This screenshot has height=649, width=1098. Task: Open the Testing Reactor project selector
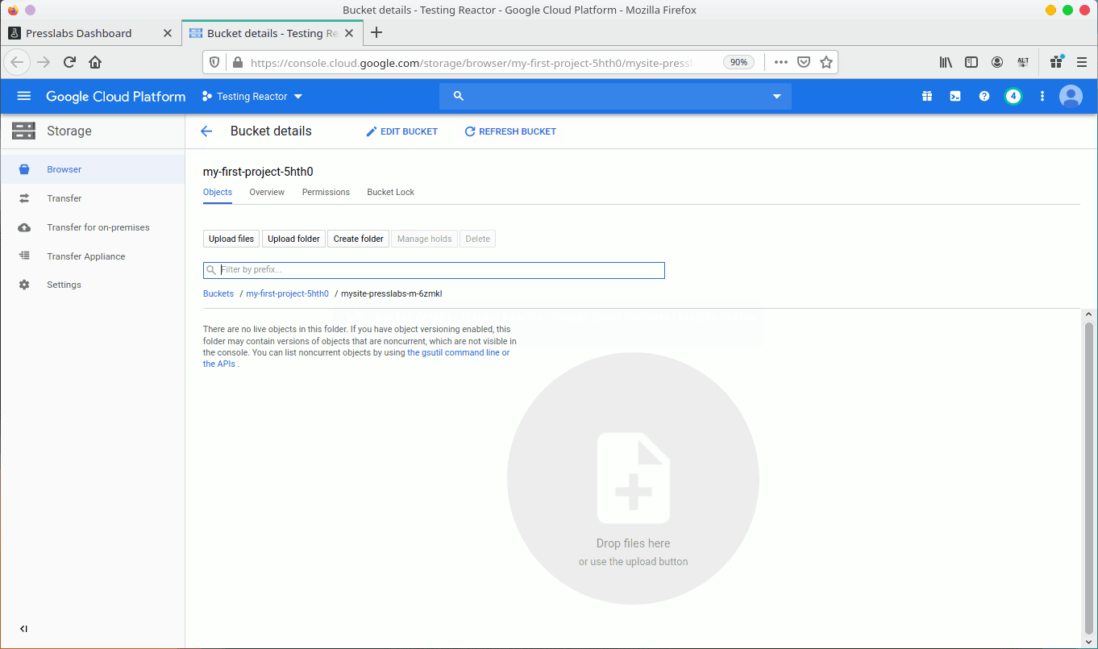click(252, 96)
